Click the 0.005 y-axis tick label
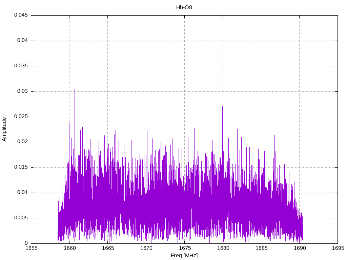The width and height of the screenshot is (347, 260). 21,218
